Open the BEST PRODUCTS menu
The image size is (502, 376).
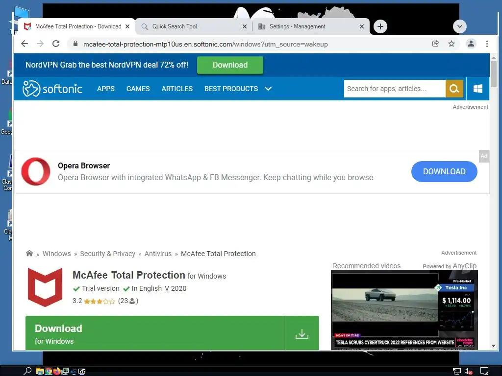[231, 89]
